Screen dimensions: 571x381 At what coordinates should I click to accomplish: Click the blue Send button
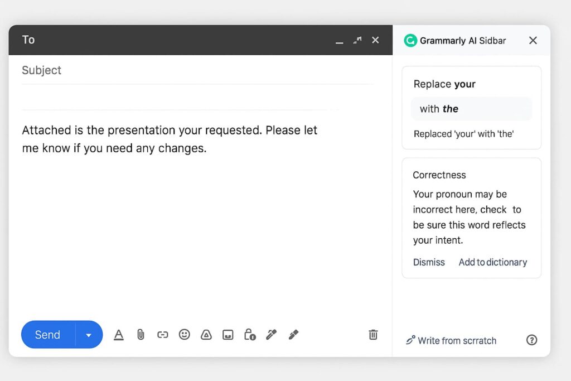click(x=48, y=334)
